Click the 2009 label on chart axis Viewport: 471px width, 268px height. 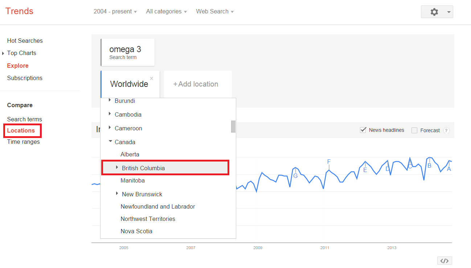click(x=258, y=248)
